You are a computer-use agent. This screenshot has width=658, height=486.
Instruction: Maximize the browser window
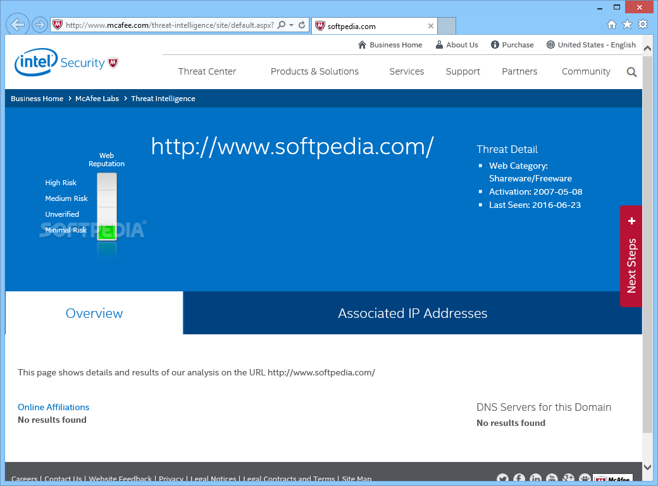(x=616, y=7)
